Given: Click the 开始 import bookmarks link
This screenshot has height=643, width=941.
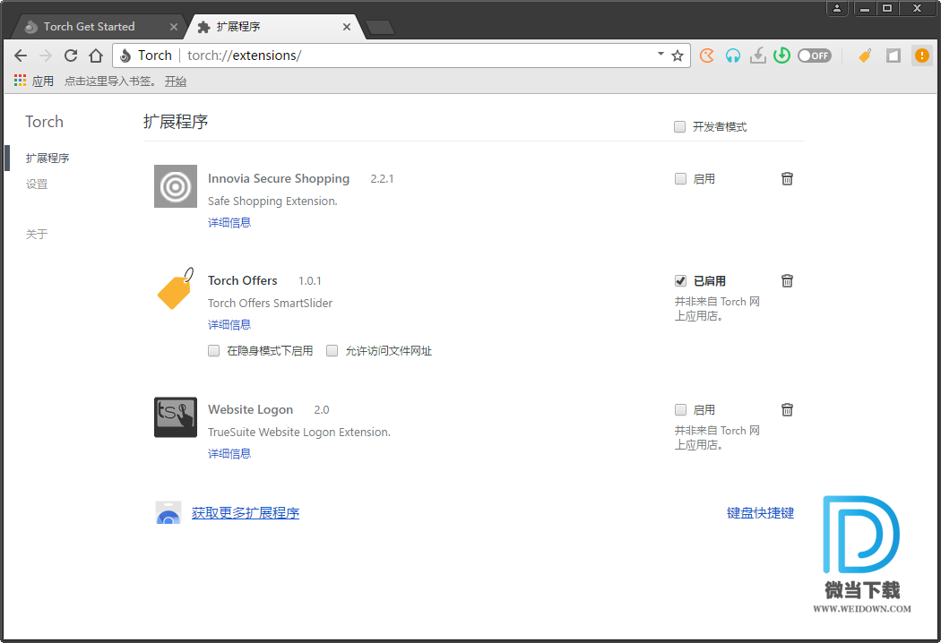Looking at the screenshot, I should [x=176, y=81].
